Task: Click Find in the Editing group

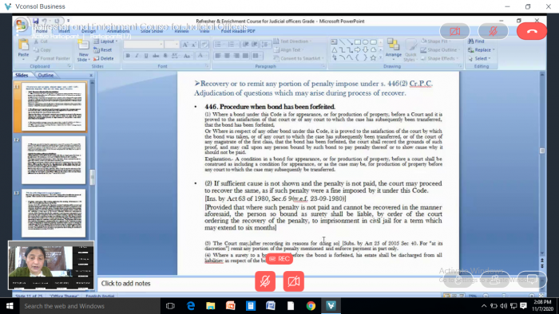Action: pyautogui.click(x=476, y=41)
